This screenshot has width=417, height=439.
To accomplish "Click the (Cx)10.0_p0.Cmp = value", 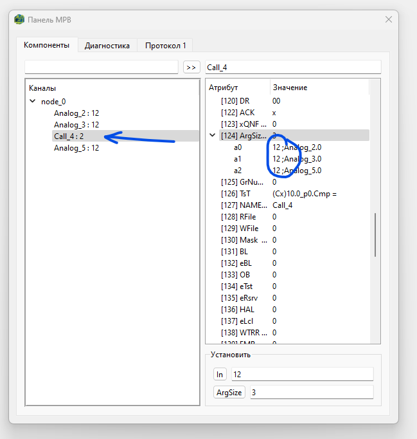I will pos(305,194).
